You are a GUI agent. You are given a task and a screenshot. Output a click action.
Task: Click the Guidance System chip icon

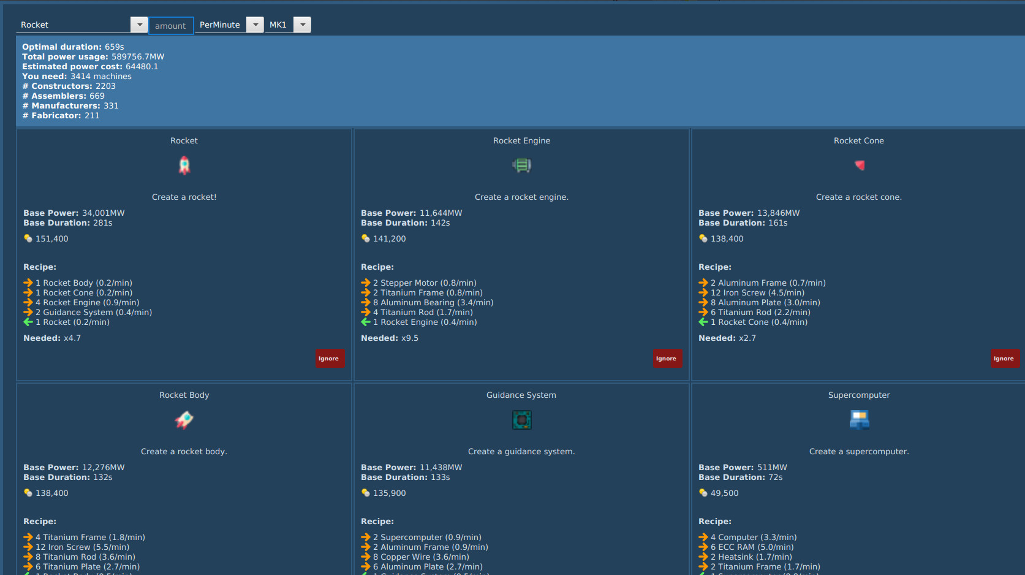[x=521, y=420]
